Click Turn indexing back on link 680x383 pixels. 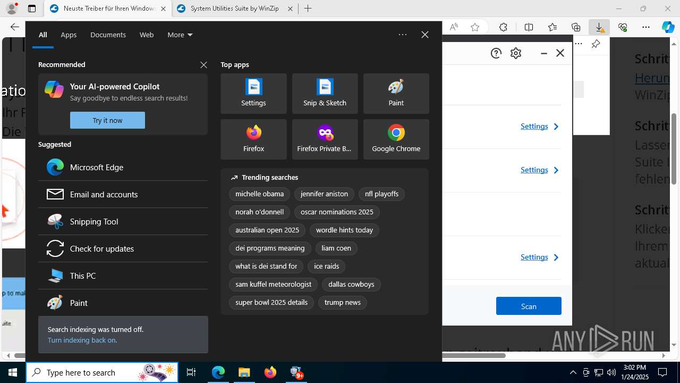82,340
